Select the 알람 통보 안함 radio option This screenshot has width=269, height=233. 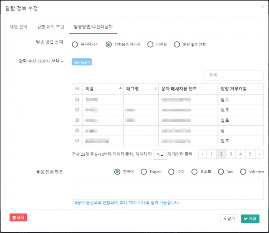point(177,44)
